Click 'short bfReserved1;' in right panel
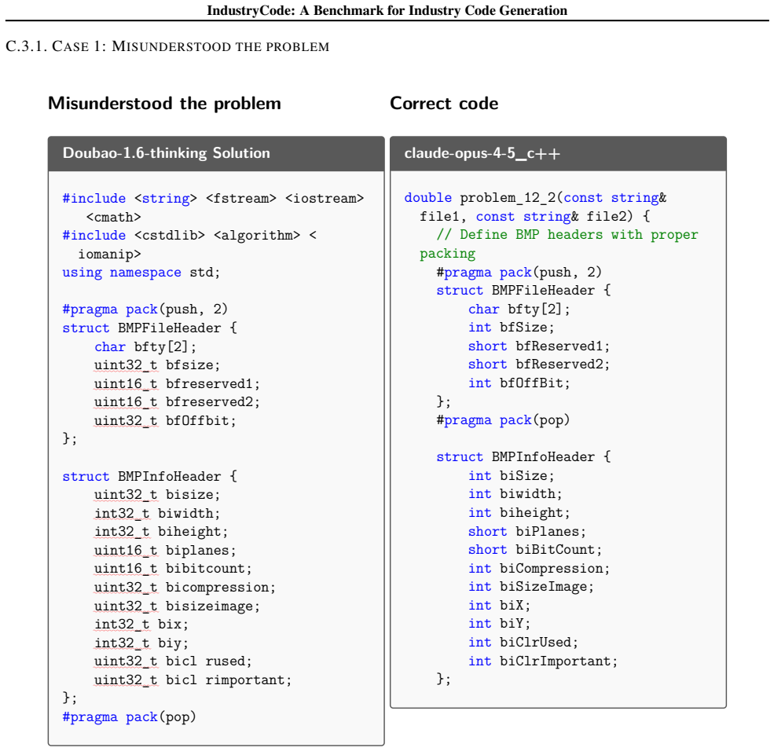The height and width of the screenshot is (751, 774). point(539,346)
